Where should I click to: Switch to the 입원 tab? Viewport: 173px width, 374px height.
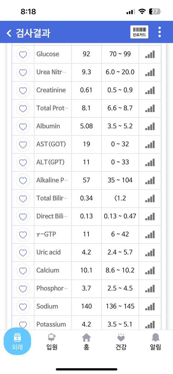point(52,342)
